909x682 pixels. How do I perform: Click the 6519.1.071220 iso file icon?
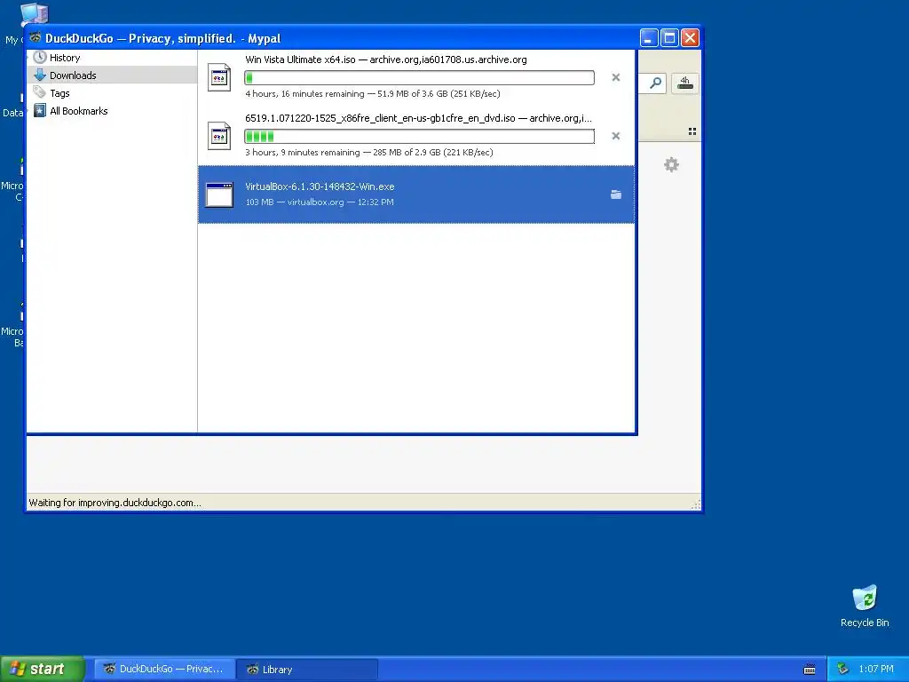(x=219, y=136)
